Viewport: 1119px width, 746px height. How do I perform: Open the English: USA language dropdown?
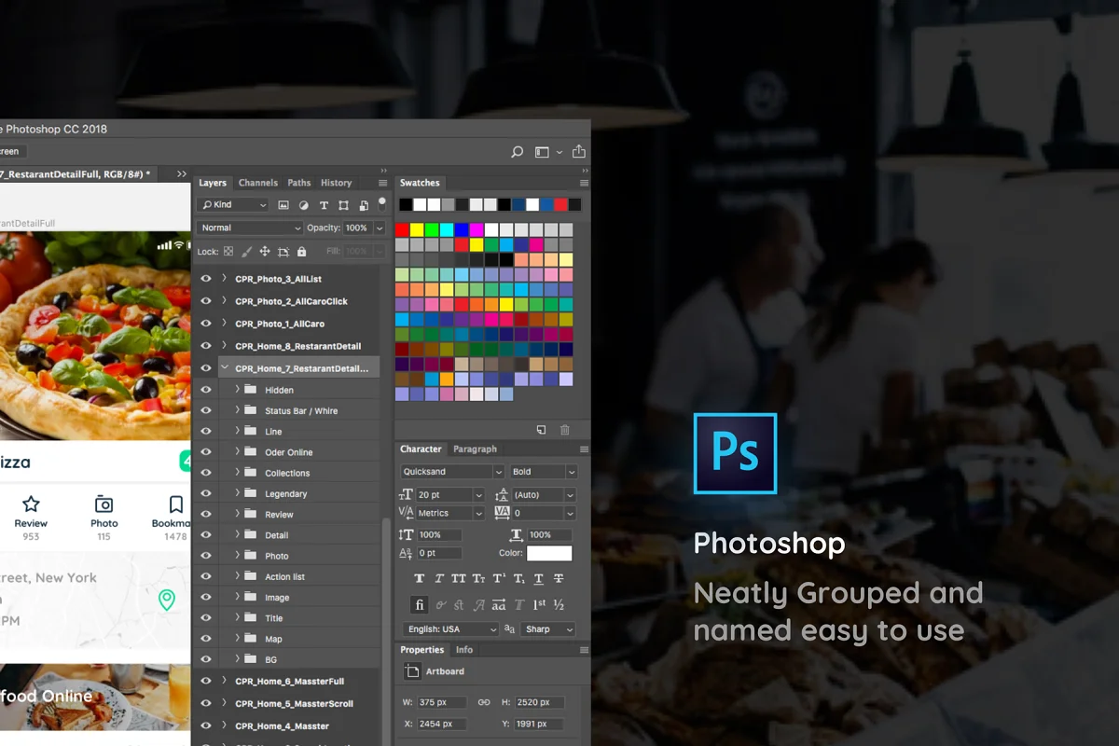point(451,629)
